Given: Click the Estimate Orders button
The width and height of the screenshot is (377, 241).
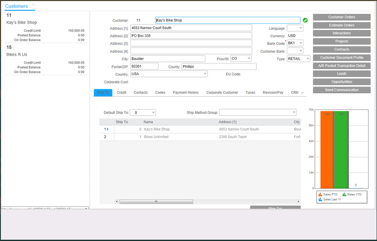Looking at the screenshot, I should point(342,25).
